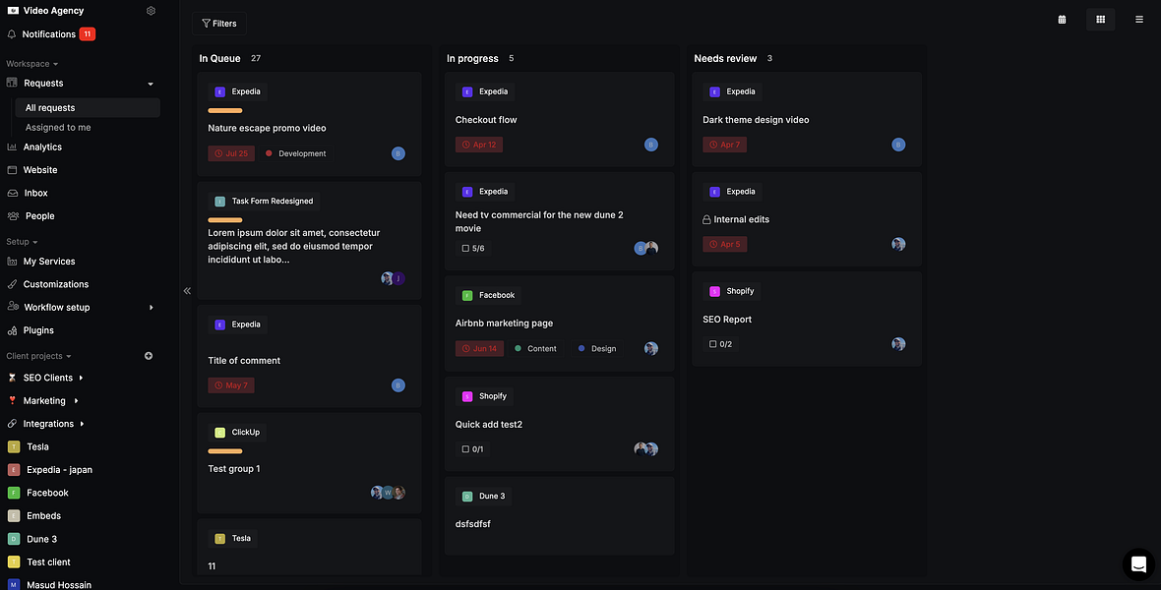Click the Plugins icon

tap(12, 330)
